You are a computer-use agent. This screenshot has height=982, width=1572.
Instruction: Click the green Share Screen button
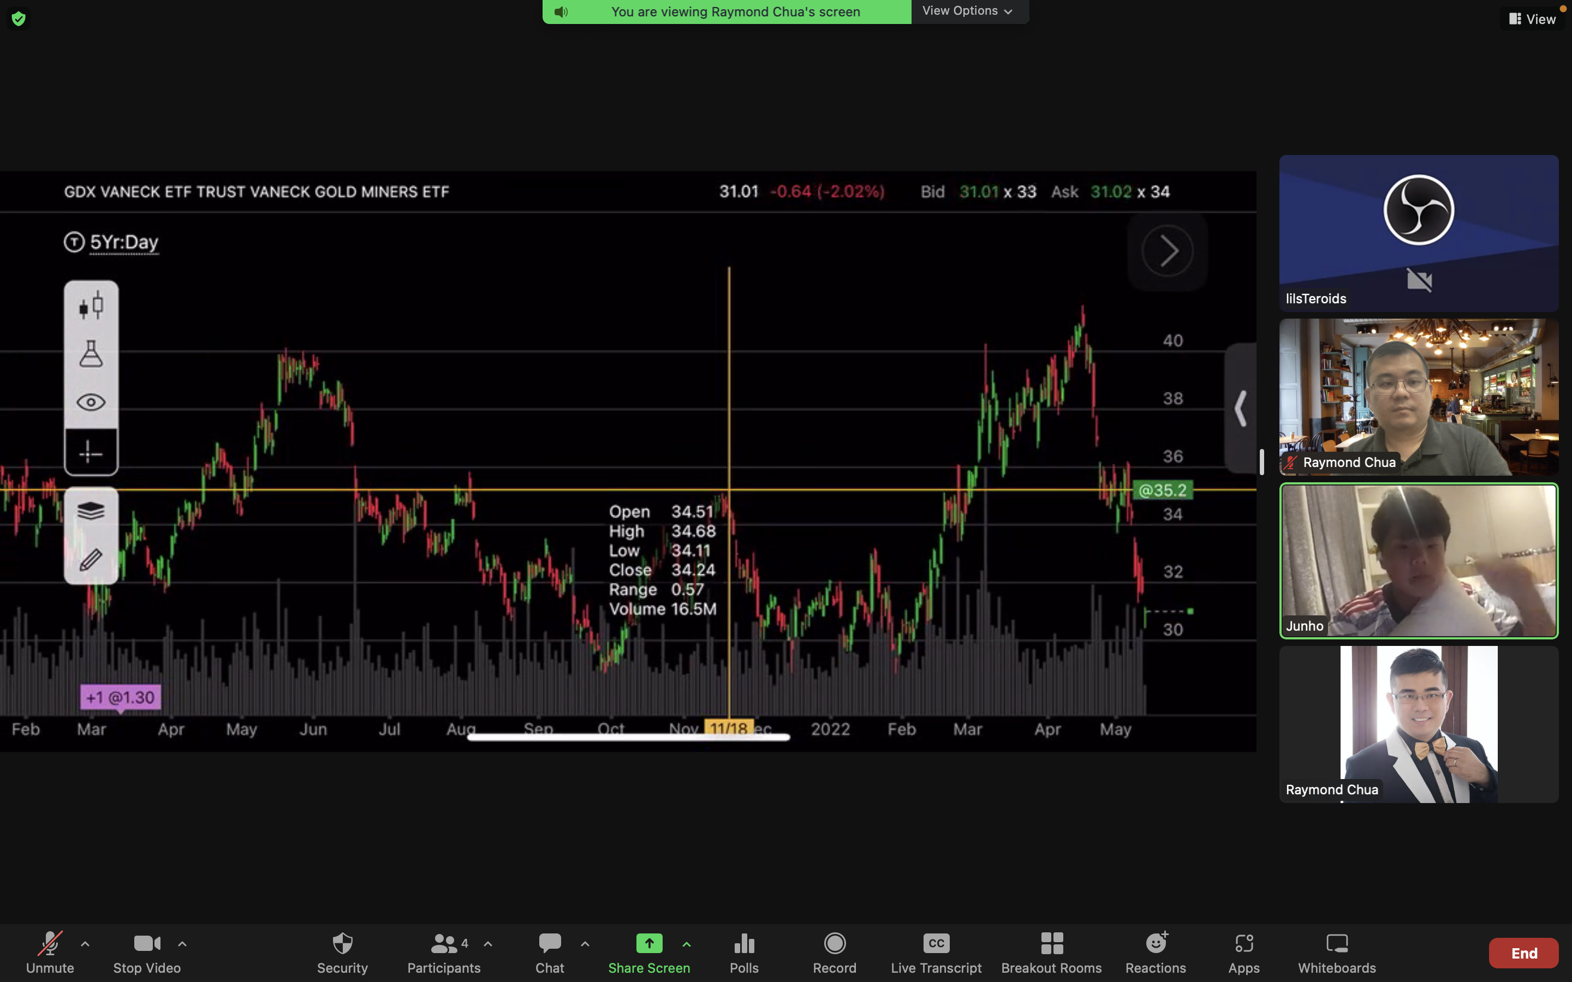649,952
